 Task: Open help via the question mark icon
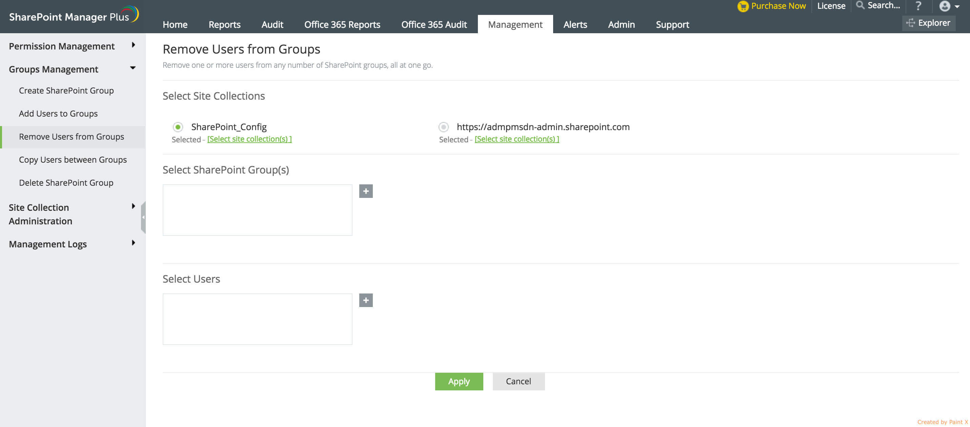pyautogui.click(x=918, y=6)
